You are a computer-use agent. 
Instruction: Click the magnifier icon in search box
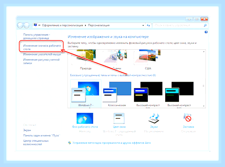tap(205, 25)
